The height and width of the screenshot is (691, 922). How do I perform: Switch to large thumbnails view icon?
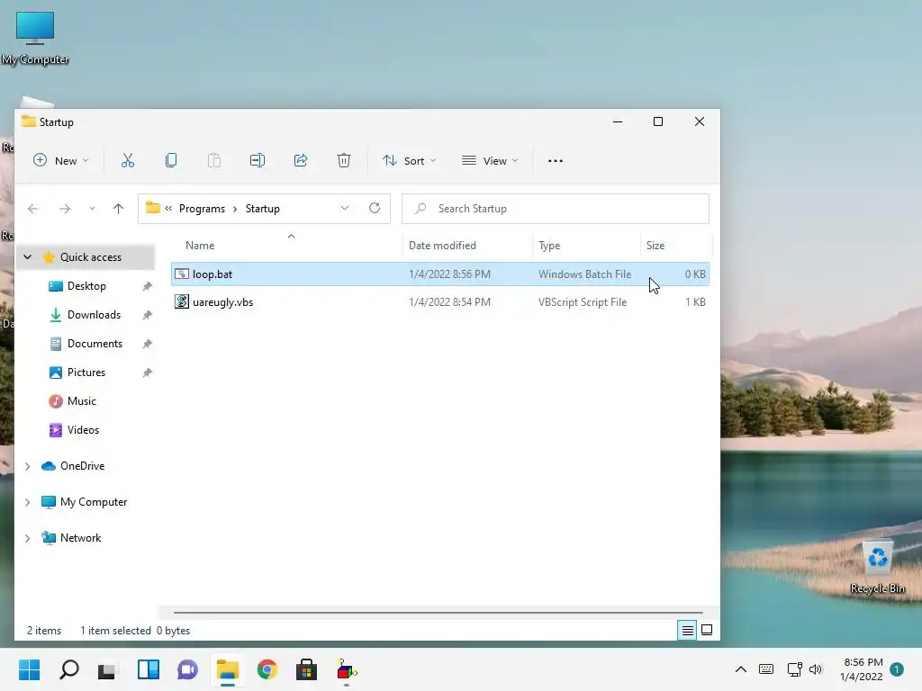707,630
